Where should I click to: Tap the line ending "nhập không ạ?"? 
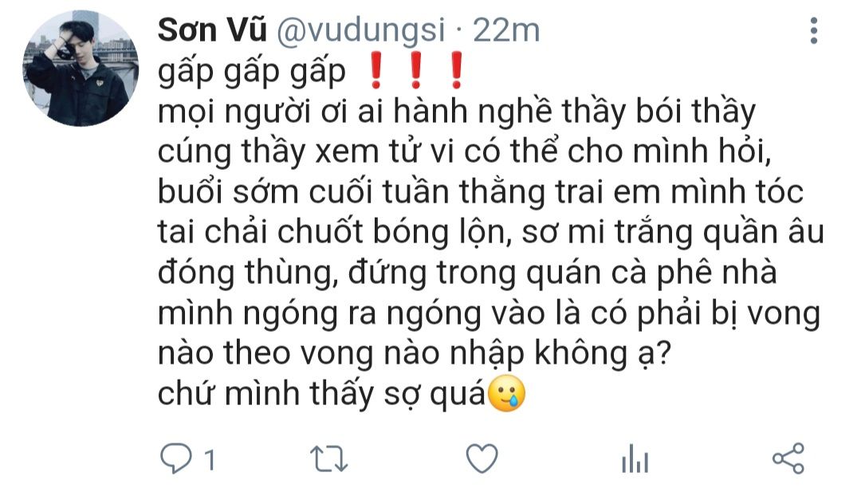[x=415, y=353]
